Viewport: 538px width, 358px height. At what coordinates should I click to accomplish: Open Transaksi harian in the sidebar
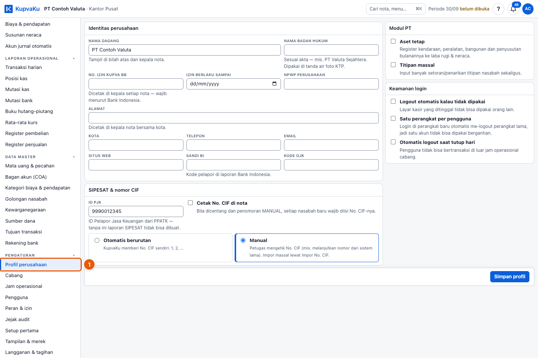point(40,67)
